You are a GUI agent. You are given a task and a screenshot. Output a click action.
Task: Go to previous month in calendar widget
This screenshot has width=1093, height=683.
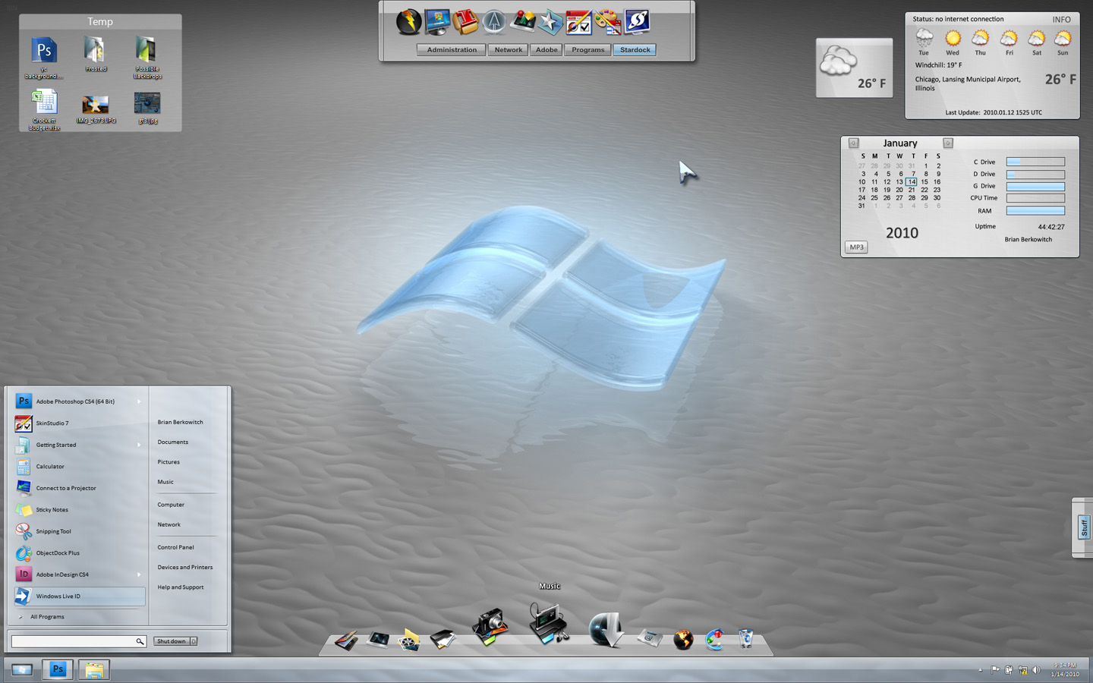[853, 143]
